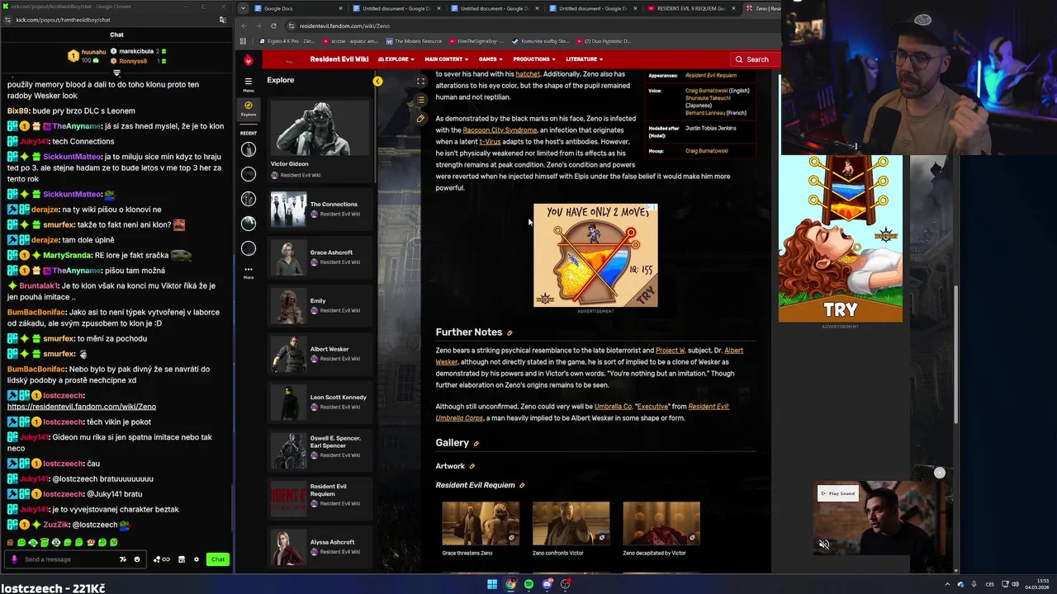Open the Grace threatens Zeno gallery image
Image resolution: width=1057 pixels, height=594 pixels.
481,523
